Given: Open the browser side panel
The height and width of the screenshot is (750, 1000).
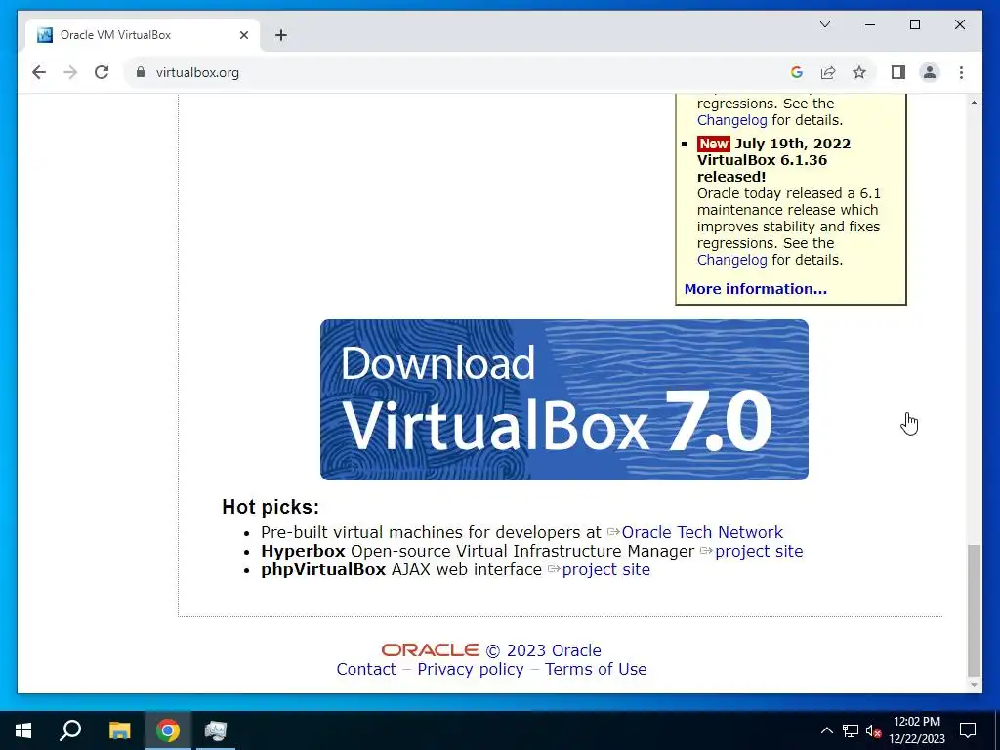Looking at the screenshot, I should click(x=898, y=72).
